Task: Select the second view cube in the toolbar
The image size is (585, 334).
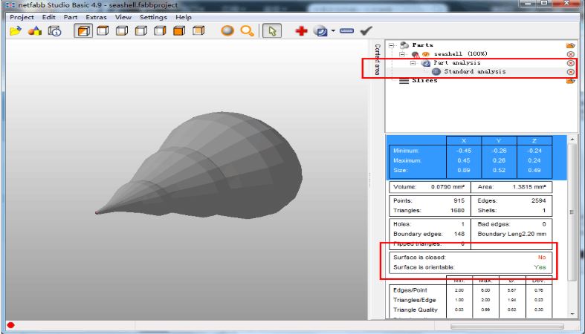Action: pyautogui.click(x=103, y=31)
